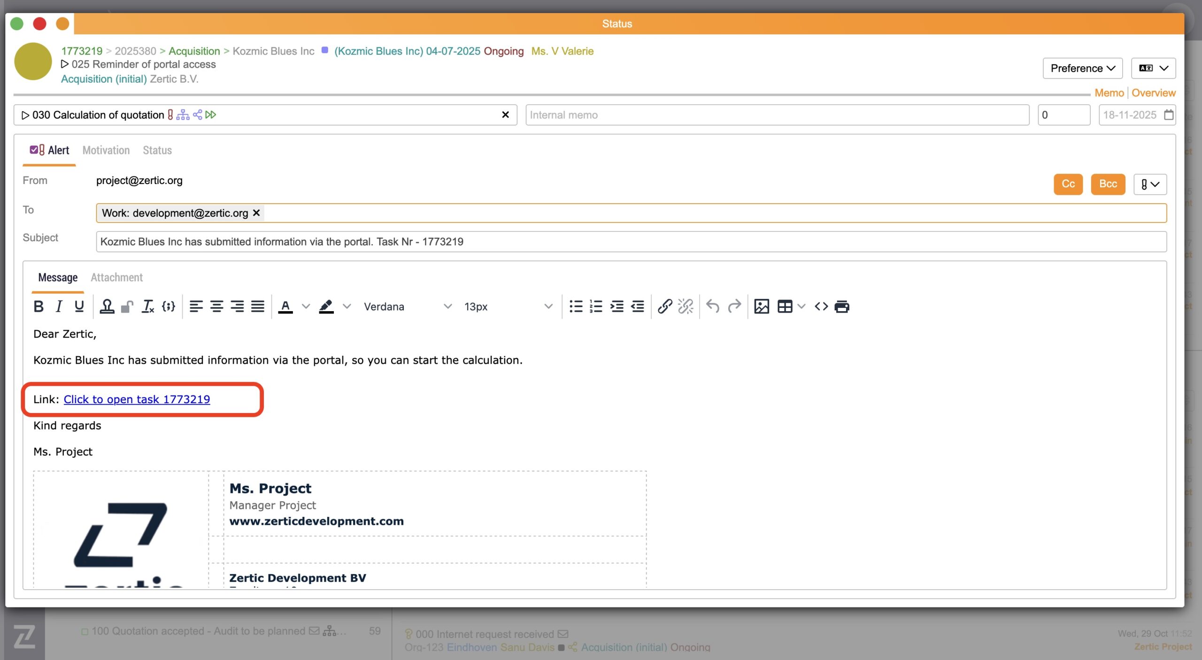1202x660 pixels.
Task: Click the undo arrow icon
Action: 712,307
